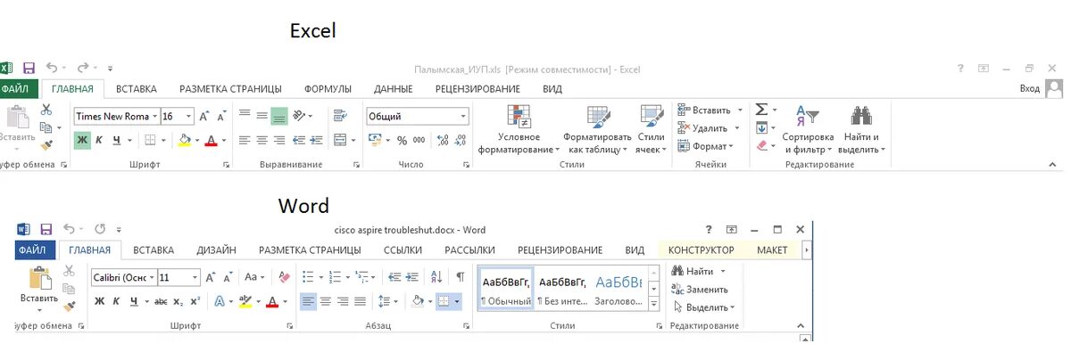Toggle paragraph marks display in Word
The image size is (1071, 360).
point(461,277)
